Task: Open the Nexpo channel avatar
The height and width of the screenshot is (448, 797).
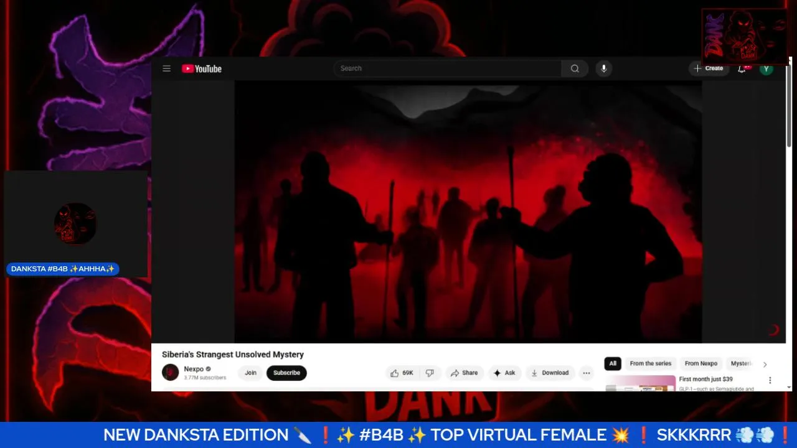Action: tap(171, 372)
